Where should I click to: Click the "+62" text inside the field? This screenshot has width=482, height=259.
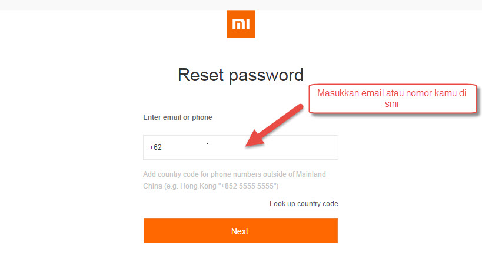(155, 147)
